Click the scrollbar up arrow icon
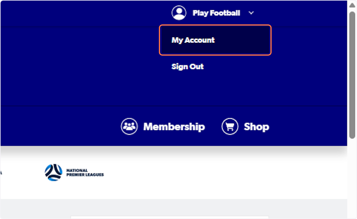 (x=352, y=4)
